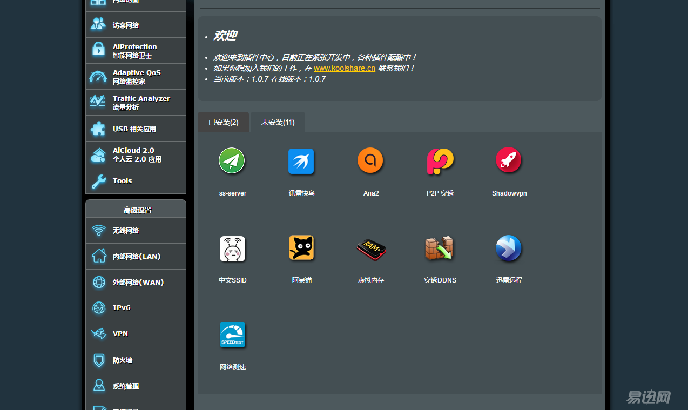This screenshot has height=410, width=688.
Task: Open 系统管理 settings label
Action: [126, 386]
